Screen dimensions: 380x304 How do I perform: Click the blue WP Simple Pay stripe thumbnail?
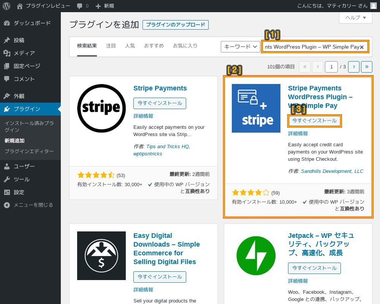[x=256, y=108]
